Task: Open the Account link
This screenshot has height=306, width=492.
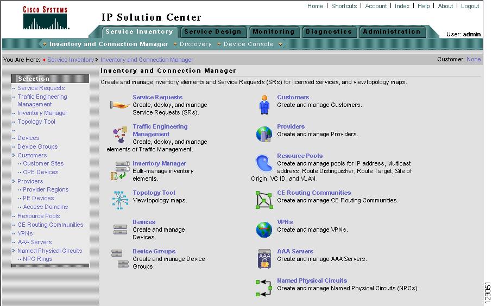Action: tap(376, 6)
